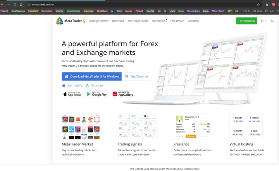
Task: Open the Manga bookmark
Action: [x=129, y=11]
